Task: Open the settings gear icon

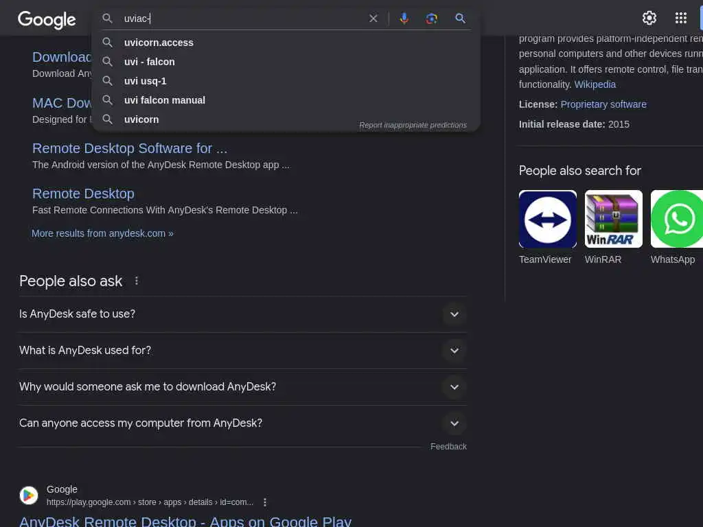Action: 649,18
